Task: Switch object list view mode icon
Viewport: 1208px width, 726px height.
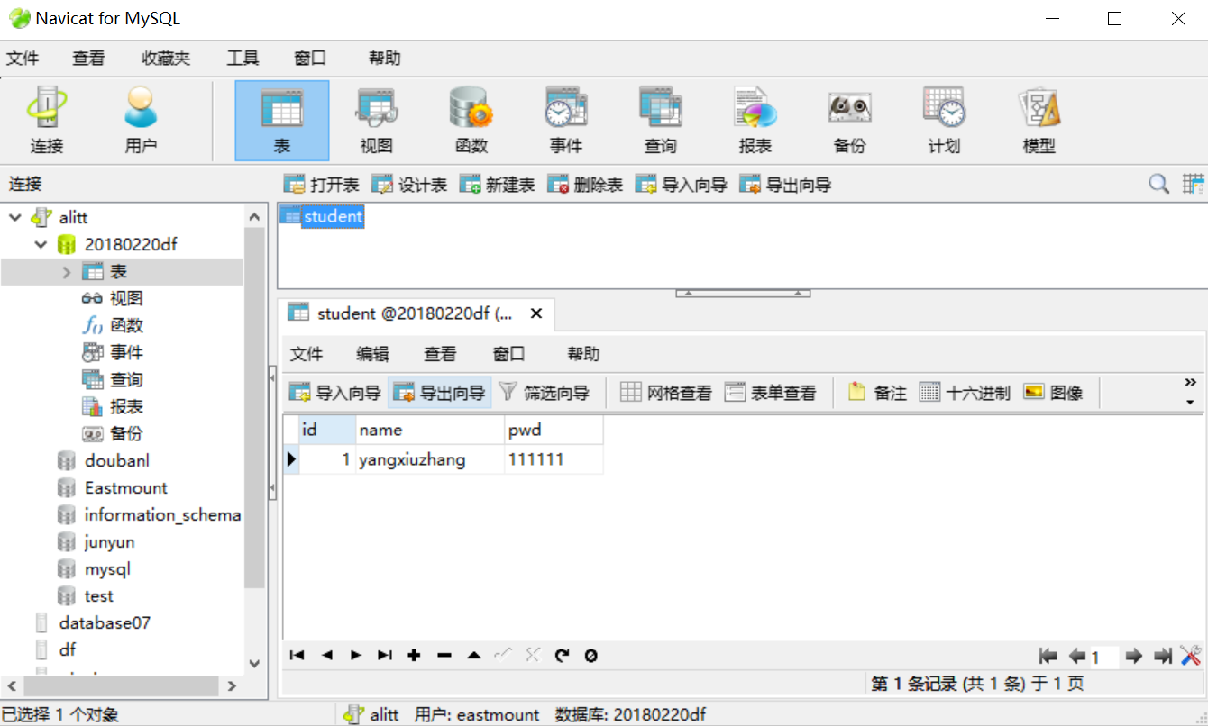Action: coord(1194,184)
